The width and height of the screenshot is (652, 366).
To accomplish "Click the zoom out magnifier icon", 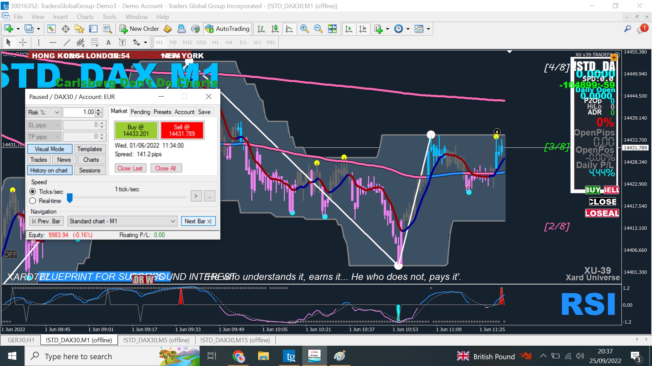I will point(318,29).
